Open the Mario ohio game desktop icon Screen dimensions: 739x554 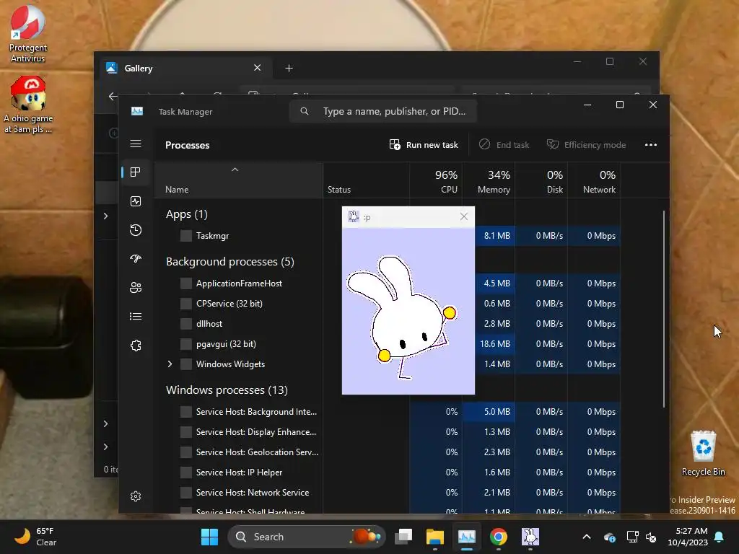coord(28,105)
